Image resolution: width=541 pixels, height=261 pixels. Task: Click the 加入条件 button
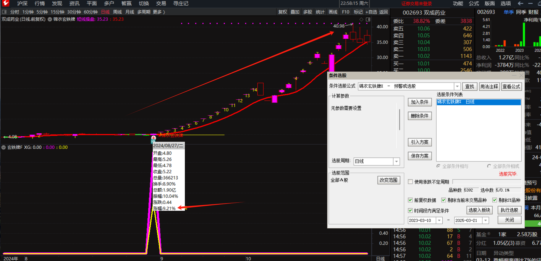coord(419,102)
